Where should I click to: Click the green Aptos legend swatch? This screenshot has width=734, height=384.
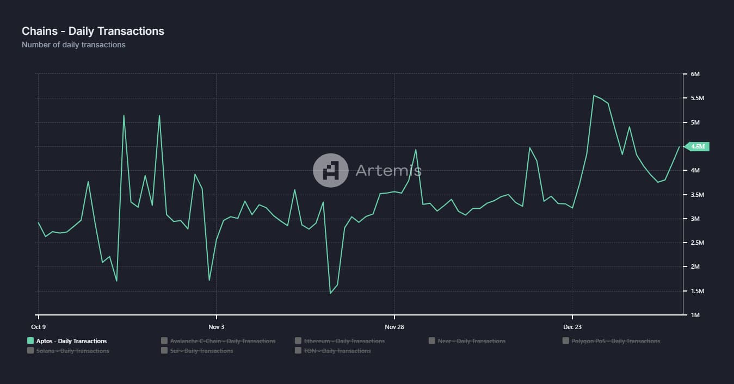pos(29,340)
